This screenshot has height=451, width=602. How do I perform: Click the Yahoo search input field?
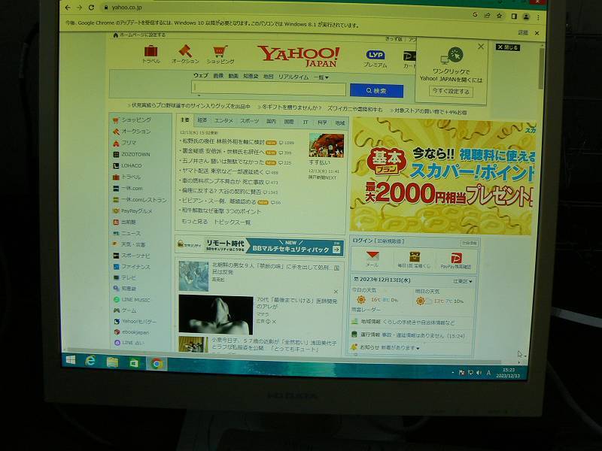[x=269, y=89]
